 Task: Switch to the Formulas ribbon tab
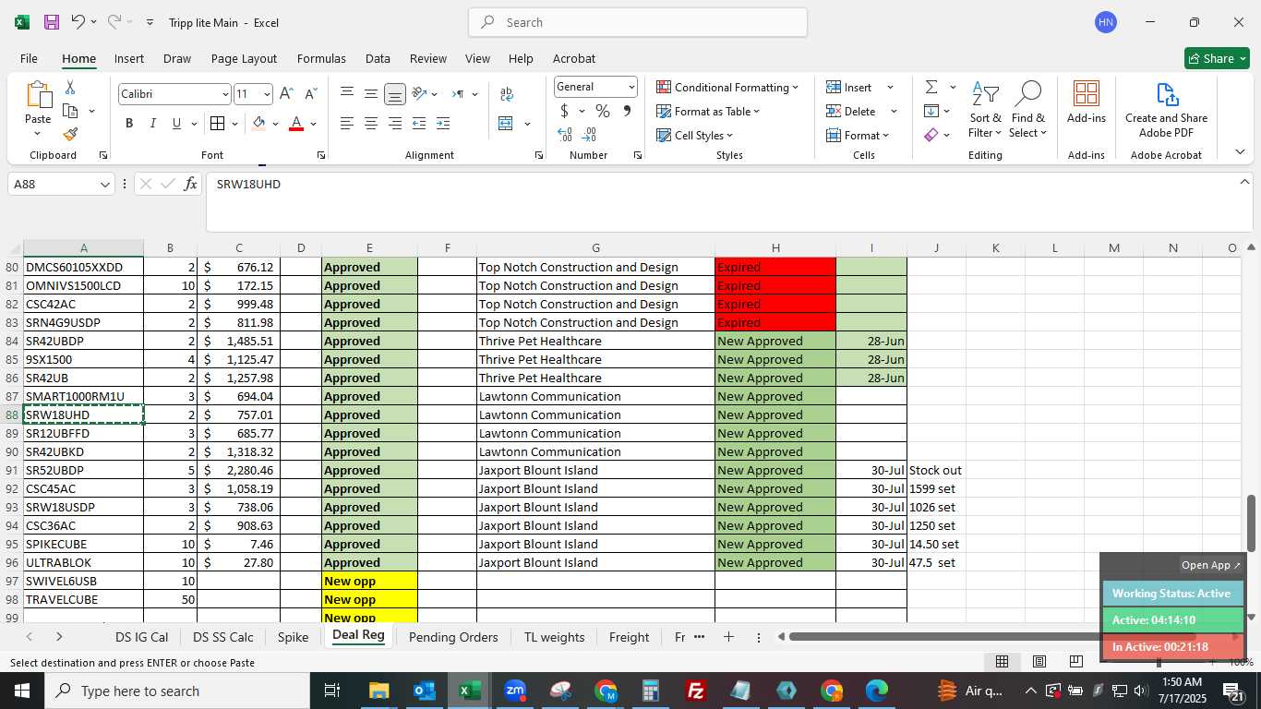pyautogui.click(x=321, y=58)
